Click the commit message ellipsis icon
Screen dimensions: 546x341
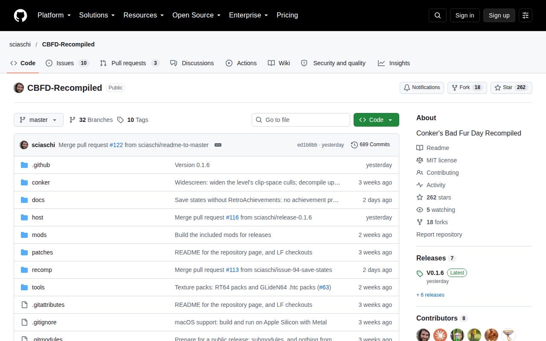point(218,145)
